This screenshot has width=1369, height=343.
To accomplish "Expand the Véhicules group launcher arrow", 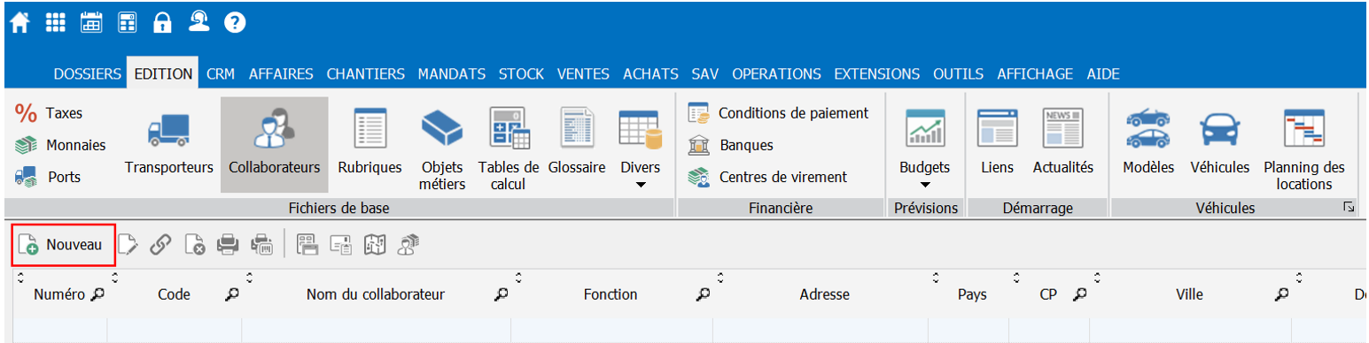I will point(1349,208).
